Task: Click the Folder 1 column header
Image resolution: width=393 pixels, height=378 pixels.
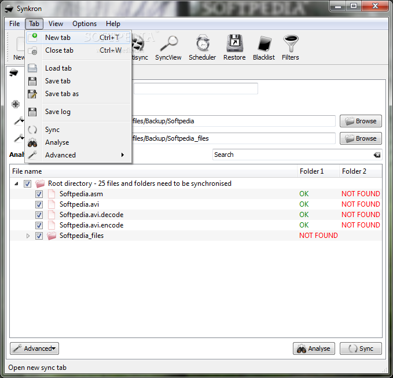Action: [318, 171]
